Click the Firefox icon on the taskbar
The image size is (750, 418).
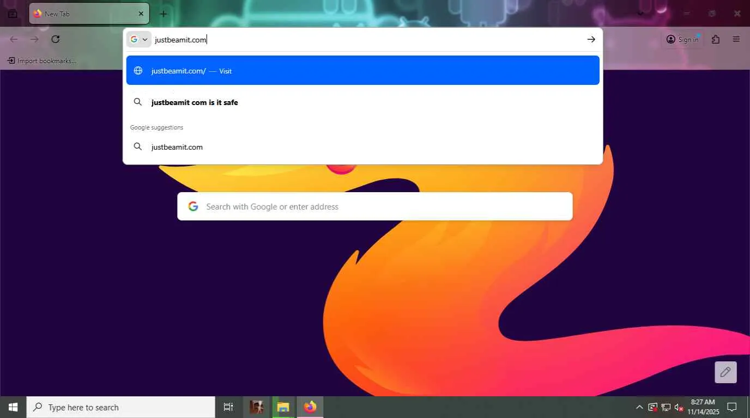click(x=310, y=407)
